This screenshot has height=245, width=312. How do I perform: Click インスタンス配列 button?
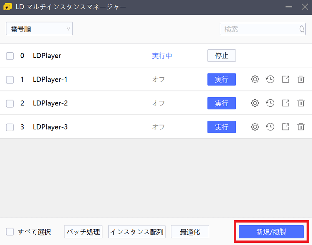click(137, 232)
